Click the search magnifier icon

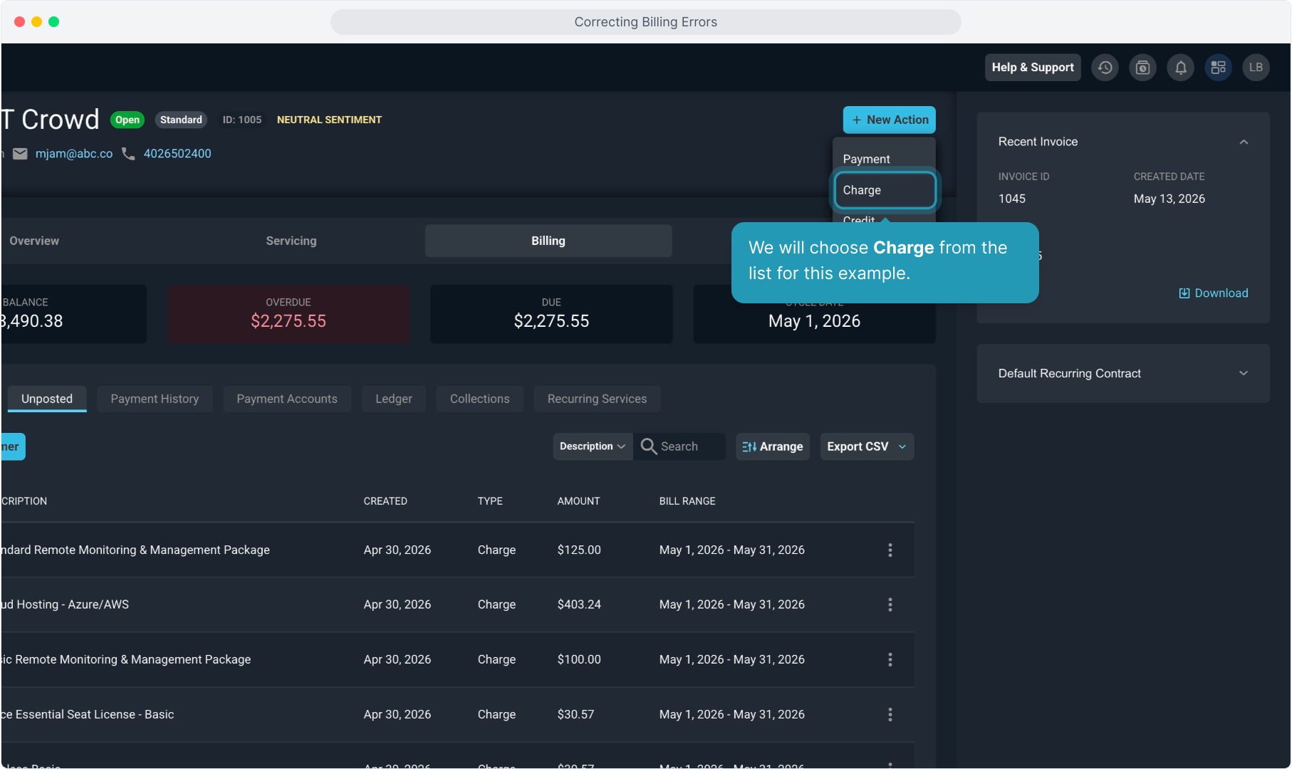click(648, 446)
